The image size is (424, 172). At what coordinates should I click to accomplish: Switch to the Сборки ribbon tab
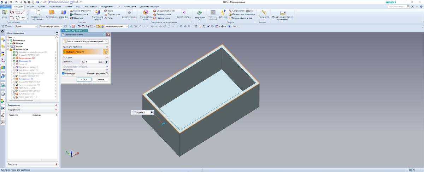coord(30,6)
